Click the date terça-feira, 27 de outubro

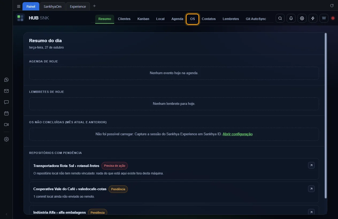tap(47, 47)
